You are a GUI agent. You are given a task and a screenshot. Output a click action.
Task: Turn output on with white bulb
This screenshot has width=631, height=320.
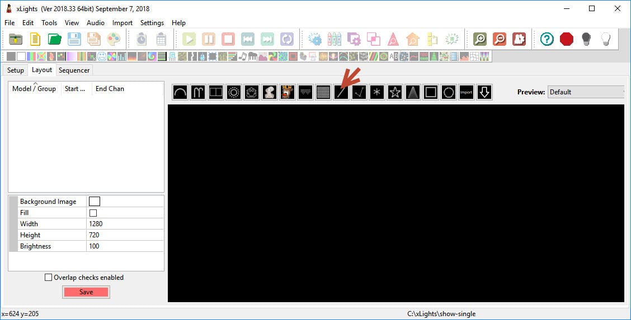[606, 39]
